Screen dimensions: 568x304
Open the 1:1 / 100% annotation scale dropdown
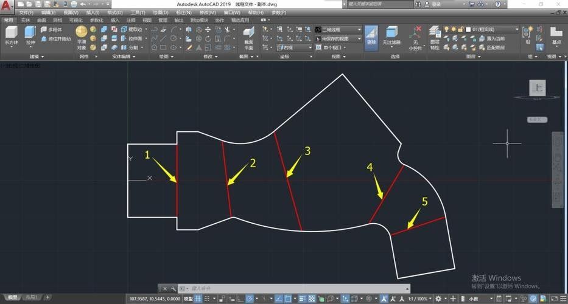pos(420,299)
